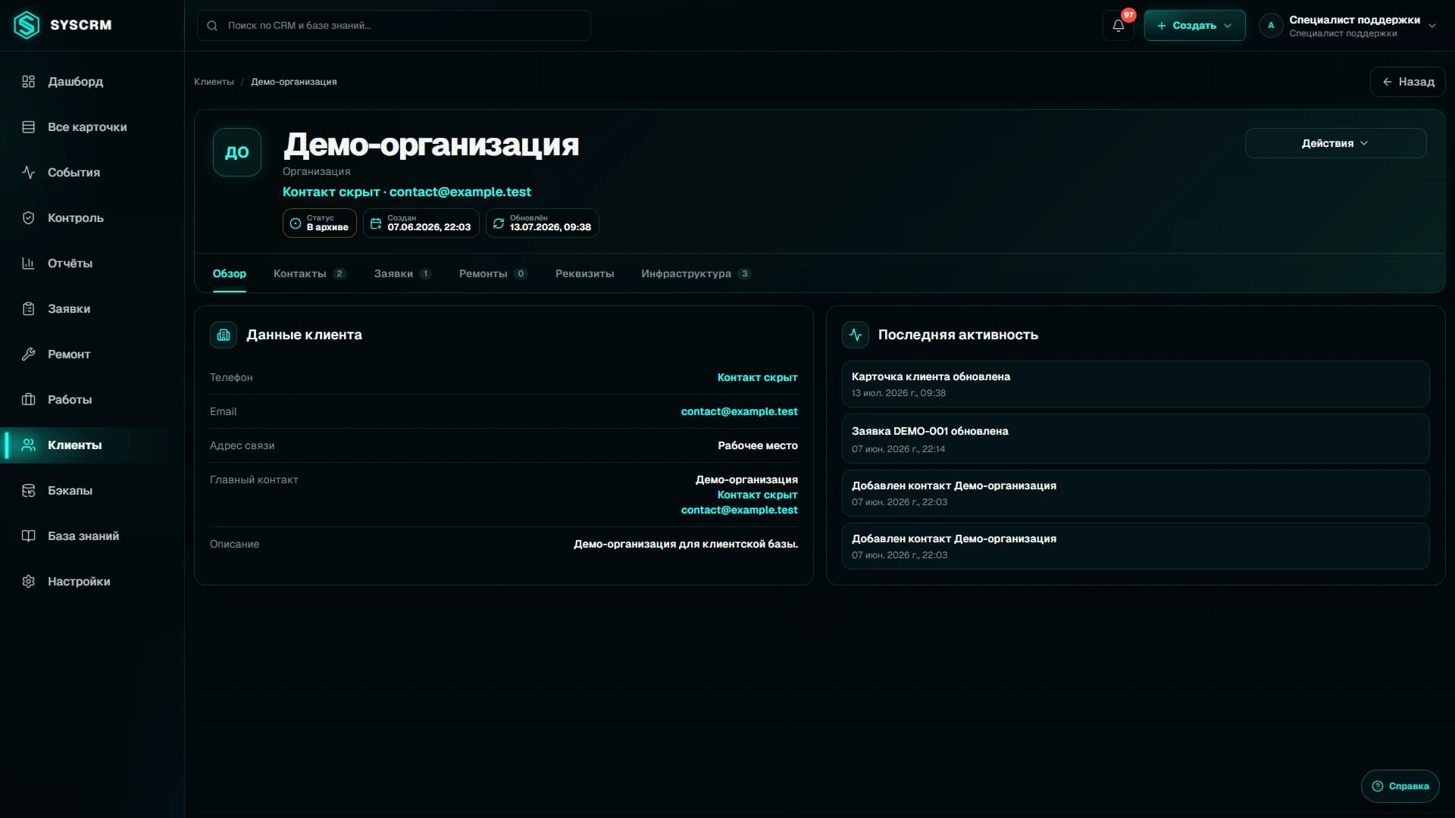Image resolution: width=1455 pixels, height=818 pixels.
Task: Click the События pulse icon
Action: 28,173
